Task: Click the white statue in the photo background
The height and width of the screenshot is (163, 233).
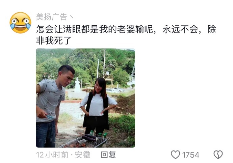Action: point(77,85)
